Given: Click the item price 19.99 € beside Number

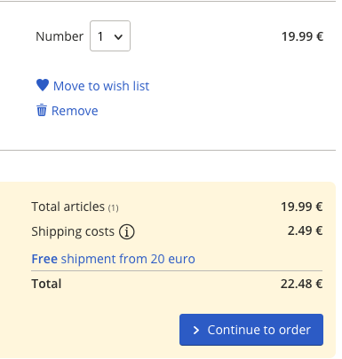Looking at the screenshot, I should coord(302,36).
